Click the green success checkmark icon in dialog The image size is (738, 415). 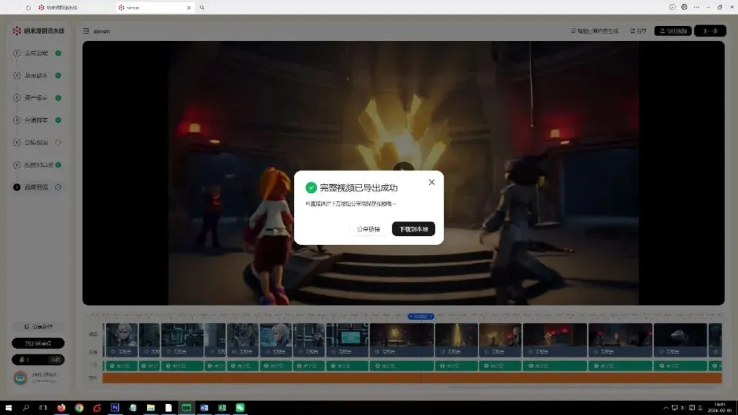(x=311, y=187)
